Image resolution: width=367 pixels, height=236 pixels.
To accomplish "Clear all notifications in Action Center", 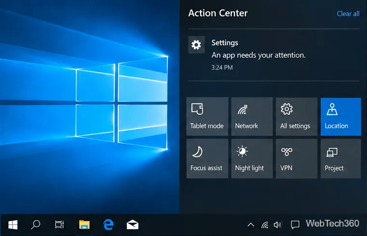I will click(x=348, y=14).
